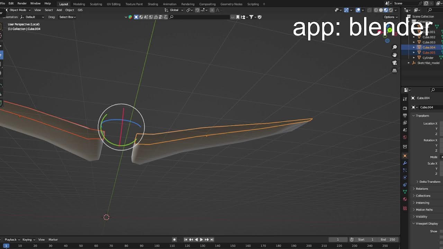
Task: Click the timeline auto-keying record button
Action: pos(174,240)
